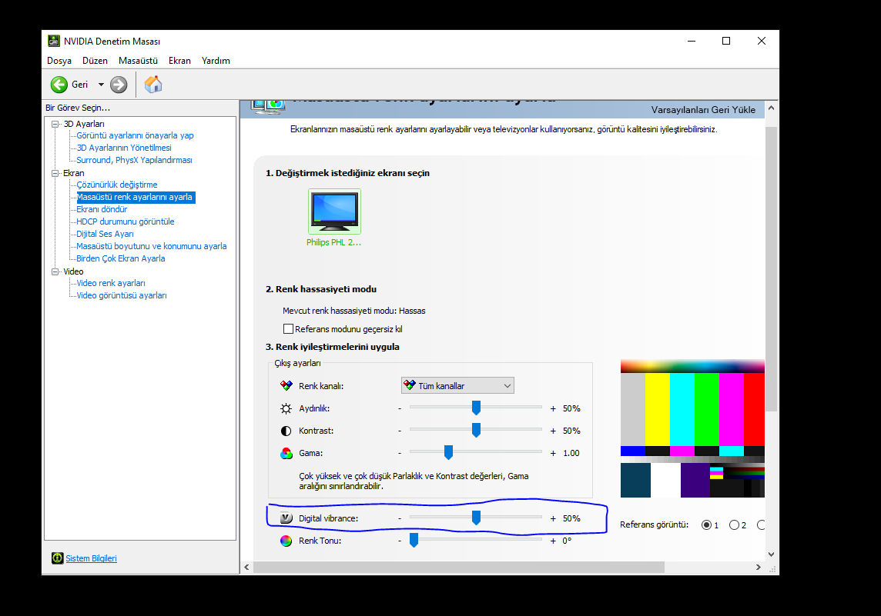Screen dimensions: 881x616
Task: Open HDCP durumunu görüntüle
Action: (126, 221)
